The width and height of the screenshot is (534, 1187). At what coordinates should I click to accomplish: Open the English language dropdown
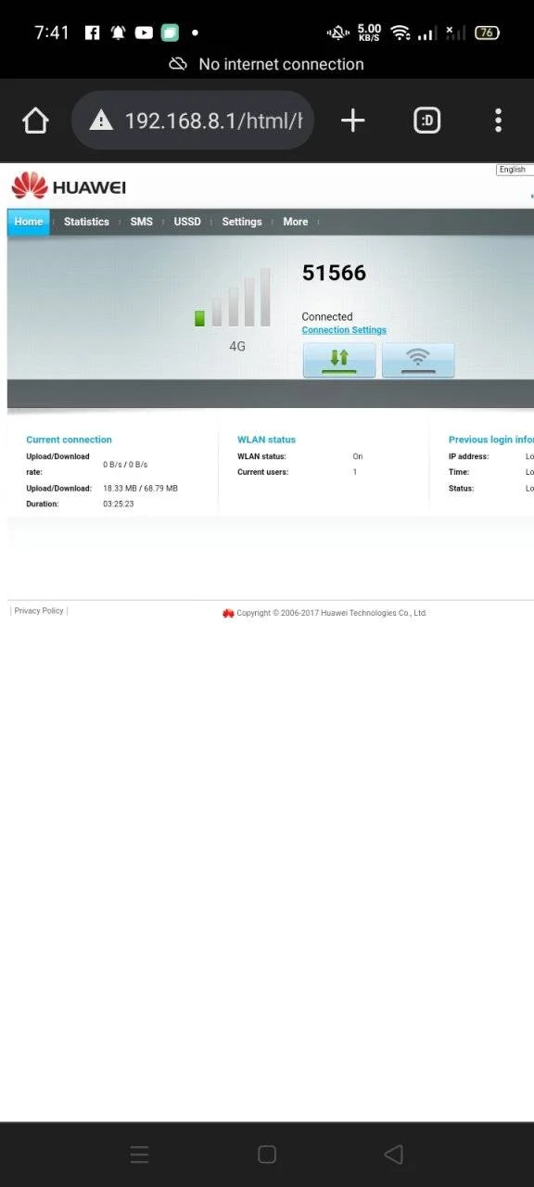pyautogui.click(x=514, y=170)
